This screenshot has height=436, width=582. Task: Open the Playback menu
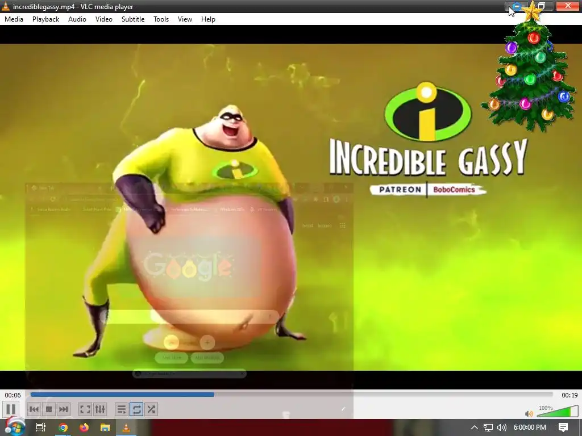[x=45, y=19]
